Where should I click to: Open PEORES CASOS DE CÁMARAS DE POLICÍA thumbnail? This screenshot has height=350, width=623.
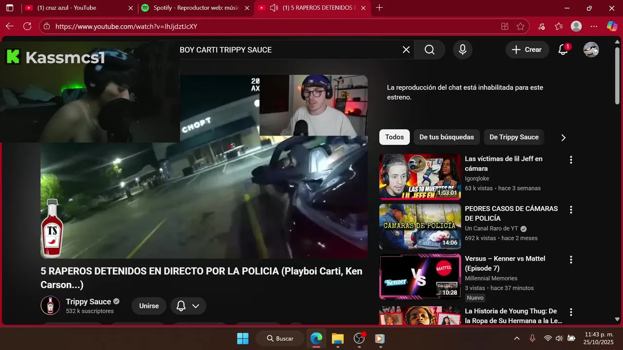pos(420,227)
